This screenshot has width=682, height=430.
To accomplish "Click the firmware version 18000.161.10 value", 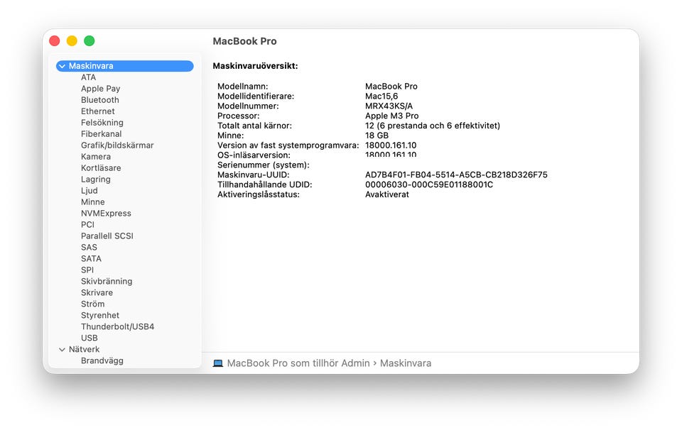I will (x=391, y=145).
